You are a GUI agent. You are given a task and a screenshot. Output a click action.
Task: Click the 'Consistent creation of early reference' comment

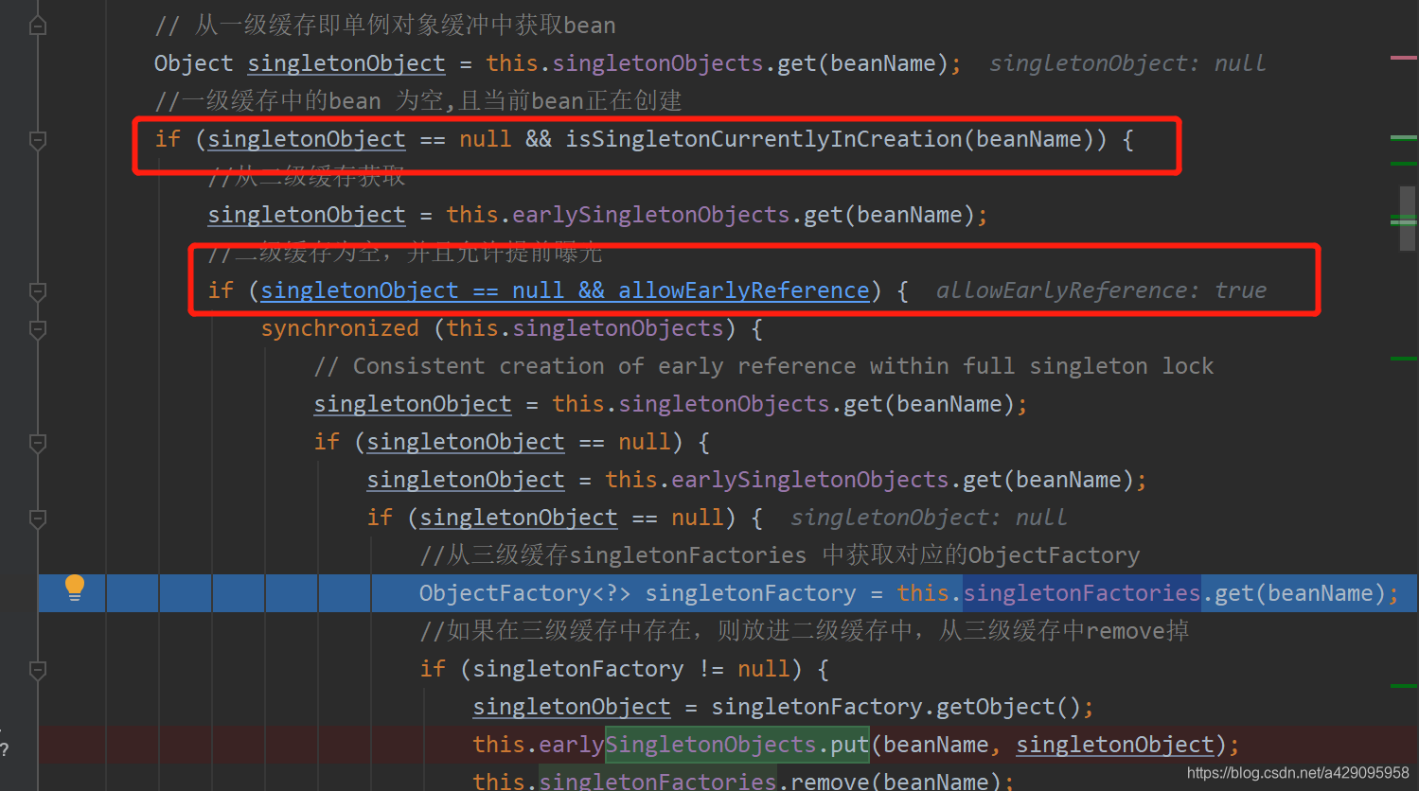[764, 366]
